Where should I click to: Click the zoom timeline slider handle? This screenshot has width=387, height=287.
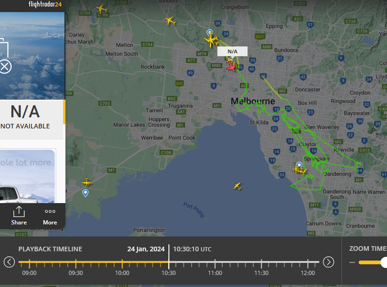tap(384, 262)
